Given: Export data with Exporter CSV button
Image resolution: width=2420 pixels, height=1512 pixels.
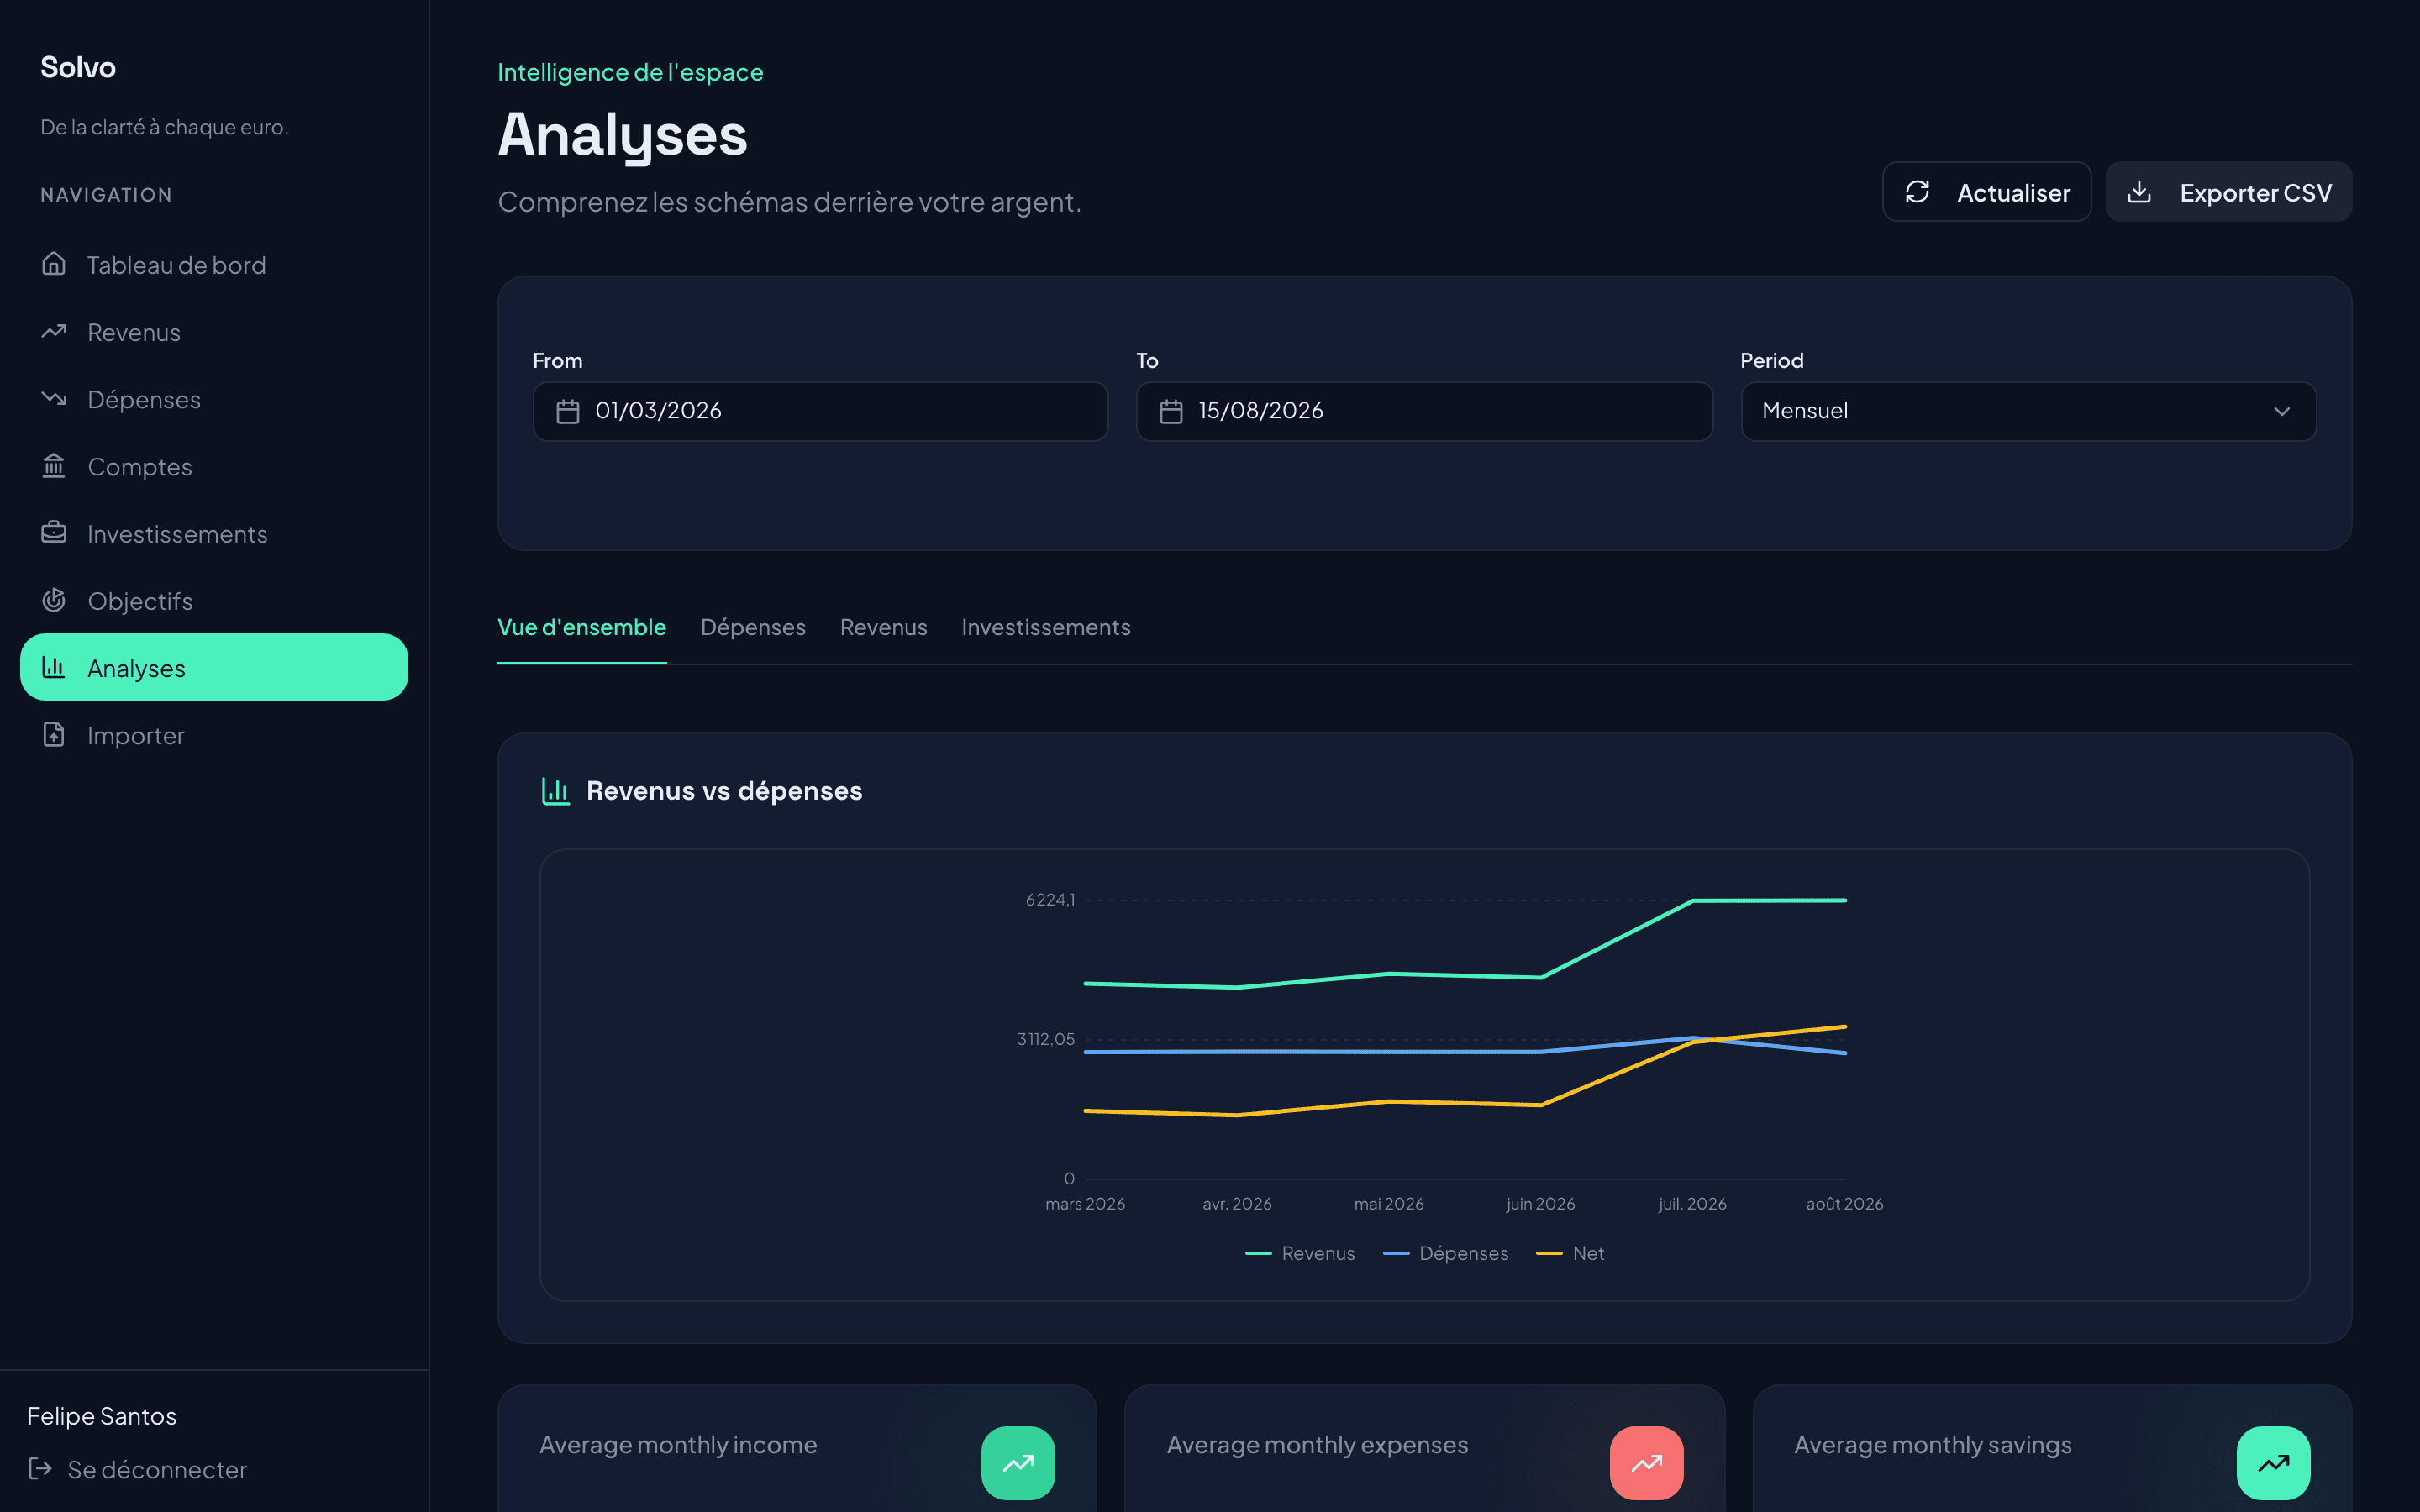Looking at the screenshot, I should point(2228,192).
